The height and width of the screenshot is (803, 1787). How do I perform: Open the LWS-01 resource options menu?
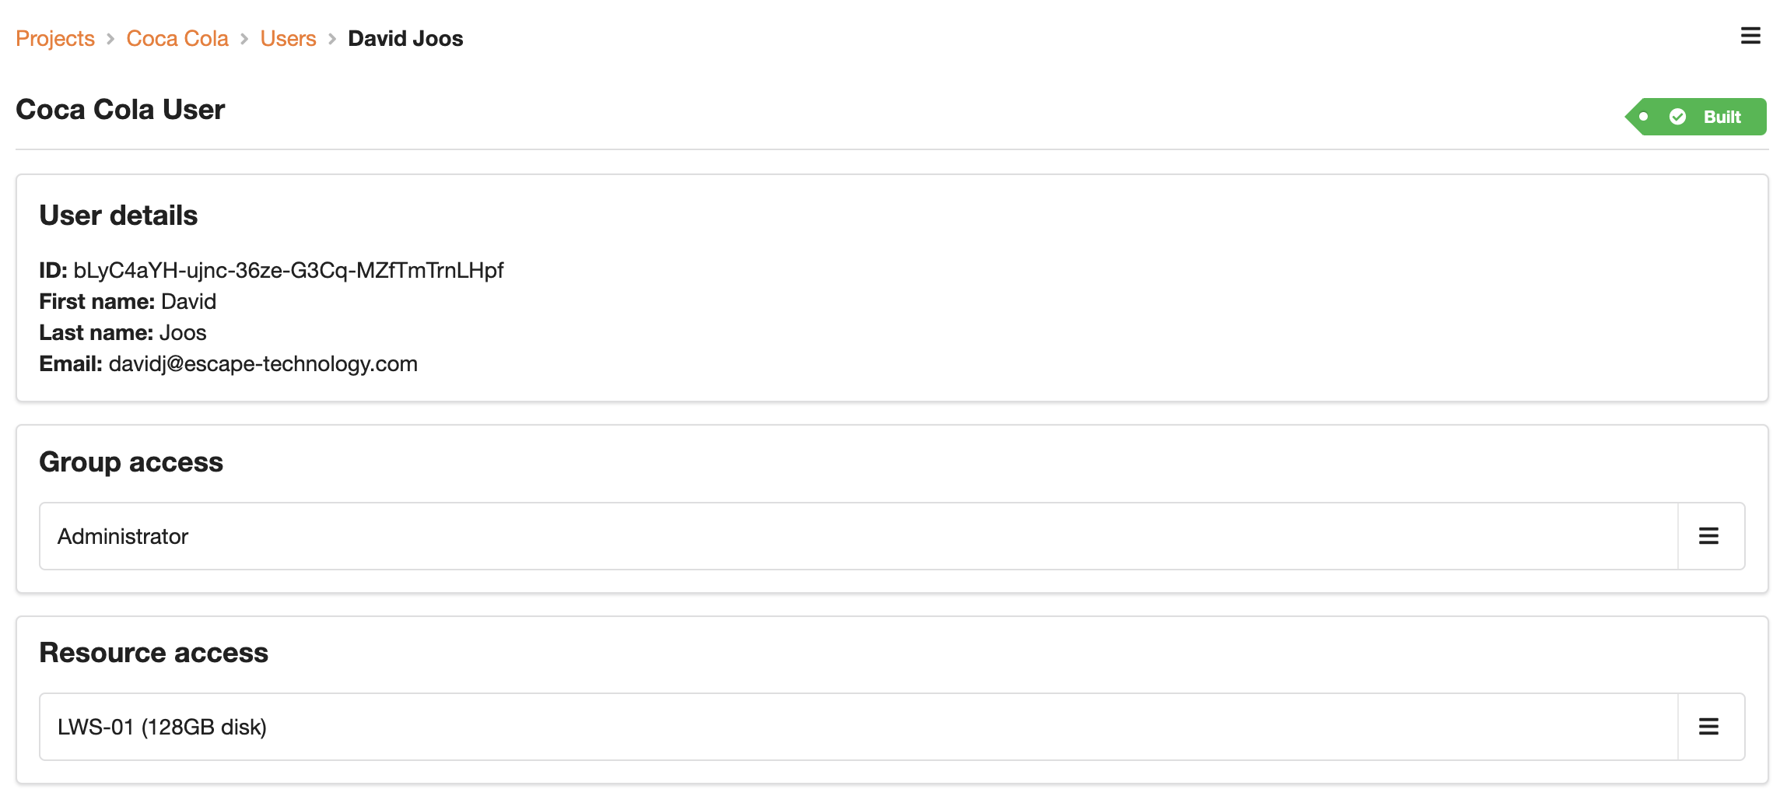point(1708,727)
